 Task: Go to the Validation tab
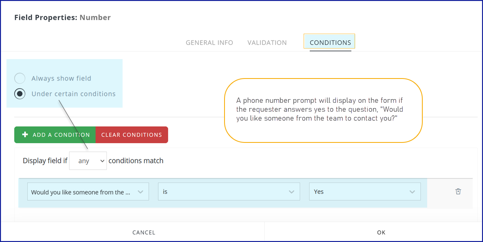[267, 42]
